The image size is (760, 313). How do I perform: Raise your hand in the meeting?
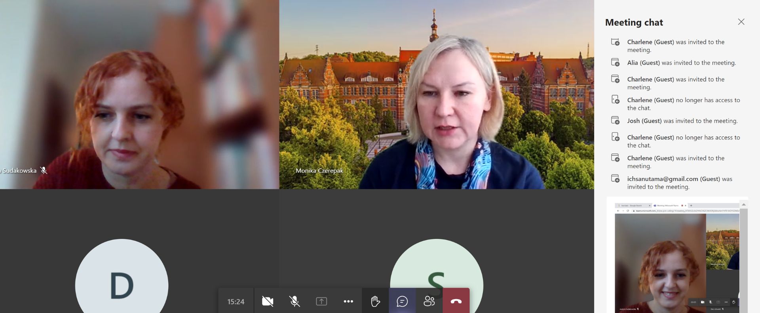pos(375,302)
